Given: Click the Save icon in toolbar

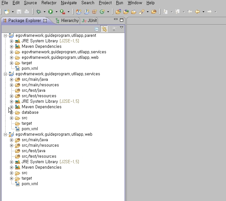Looking at the screenshot, I should (x=19, y=12).
